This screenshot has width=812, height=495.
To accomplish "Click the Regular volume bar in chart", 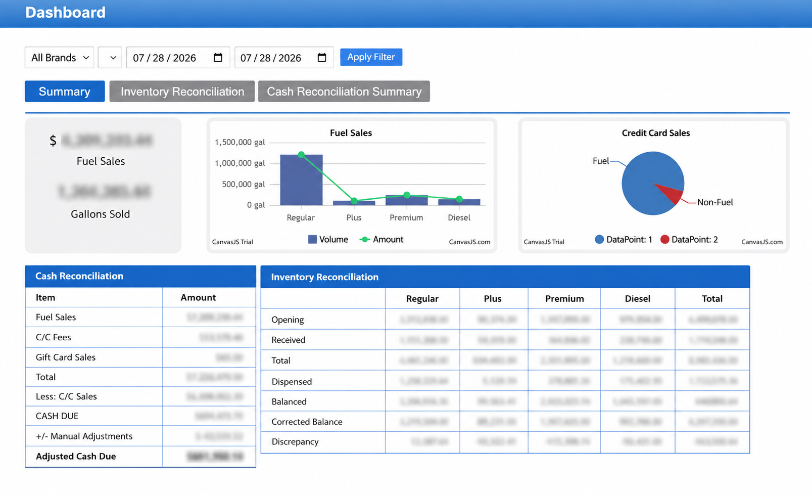I will click(301, 180).
